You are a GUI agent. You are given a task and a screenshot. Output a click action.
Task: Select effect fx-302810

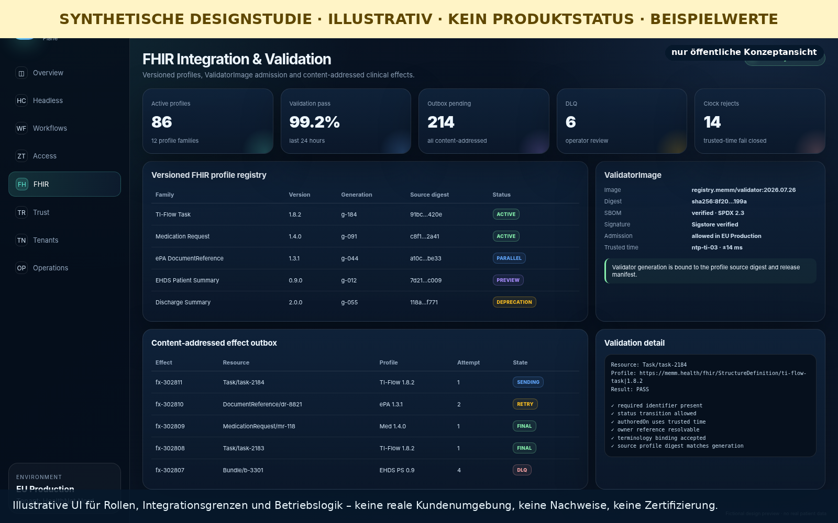[x=169, y=405]
